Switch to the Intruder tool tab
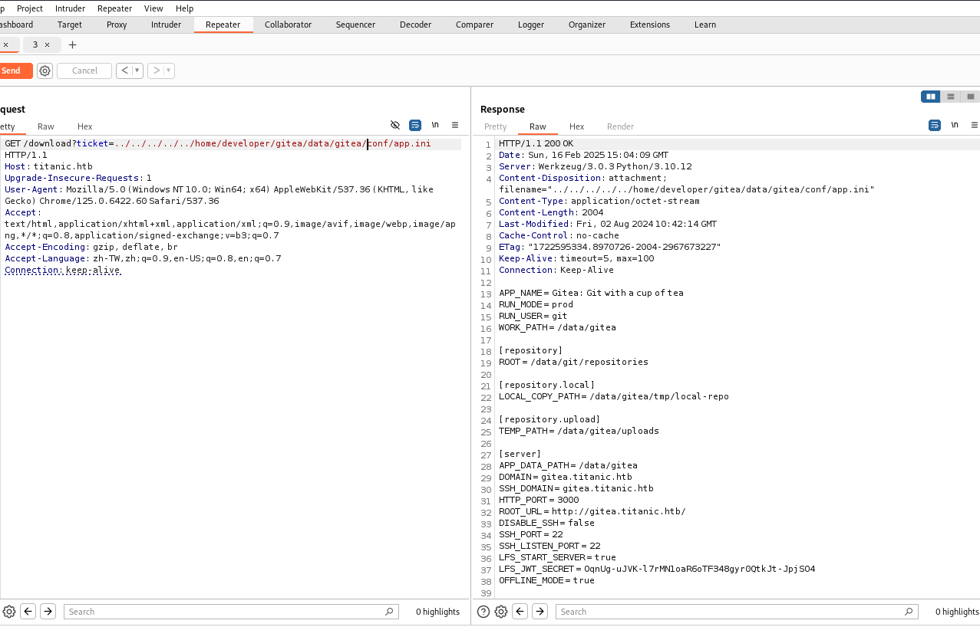 166,25
